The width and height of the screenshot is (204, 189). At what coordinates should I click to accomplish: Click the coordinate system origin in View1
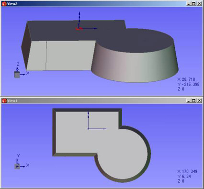tap(88, 129)
